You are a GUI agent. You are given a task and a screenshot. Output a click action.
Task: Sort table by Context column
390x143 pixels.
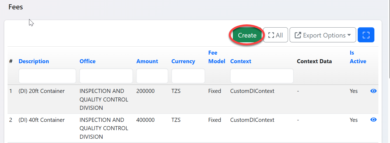(x=241, y=61)
